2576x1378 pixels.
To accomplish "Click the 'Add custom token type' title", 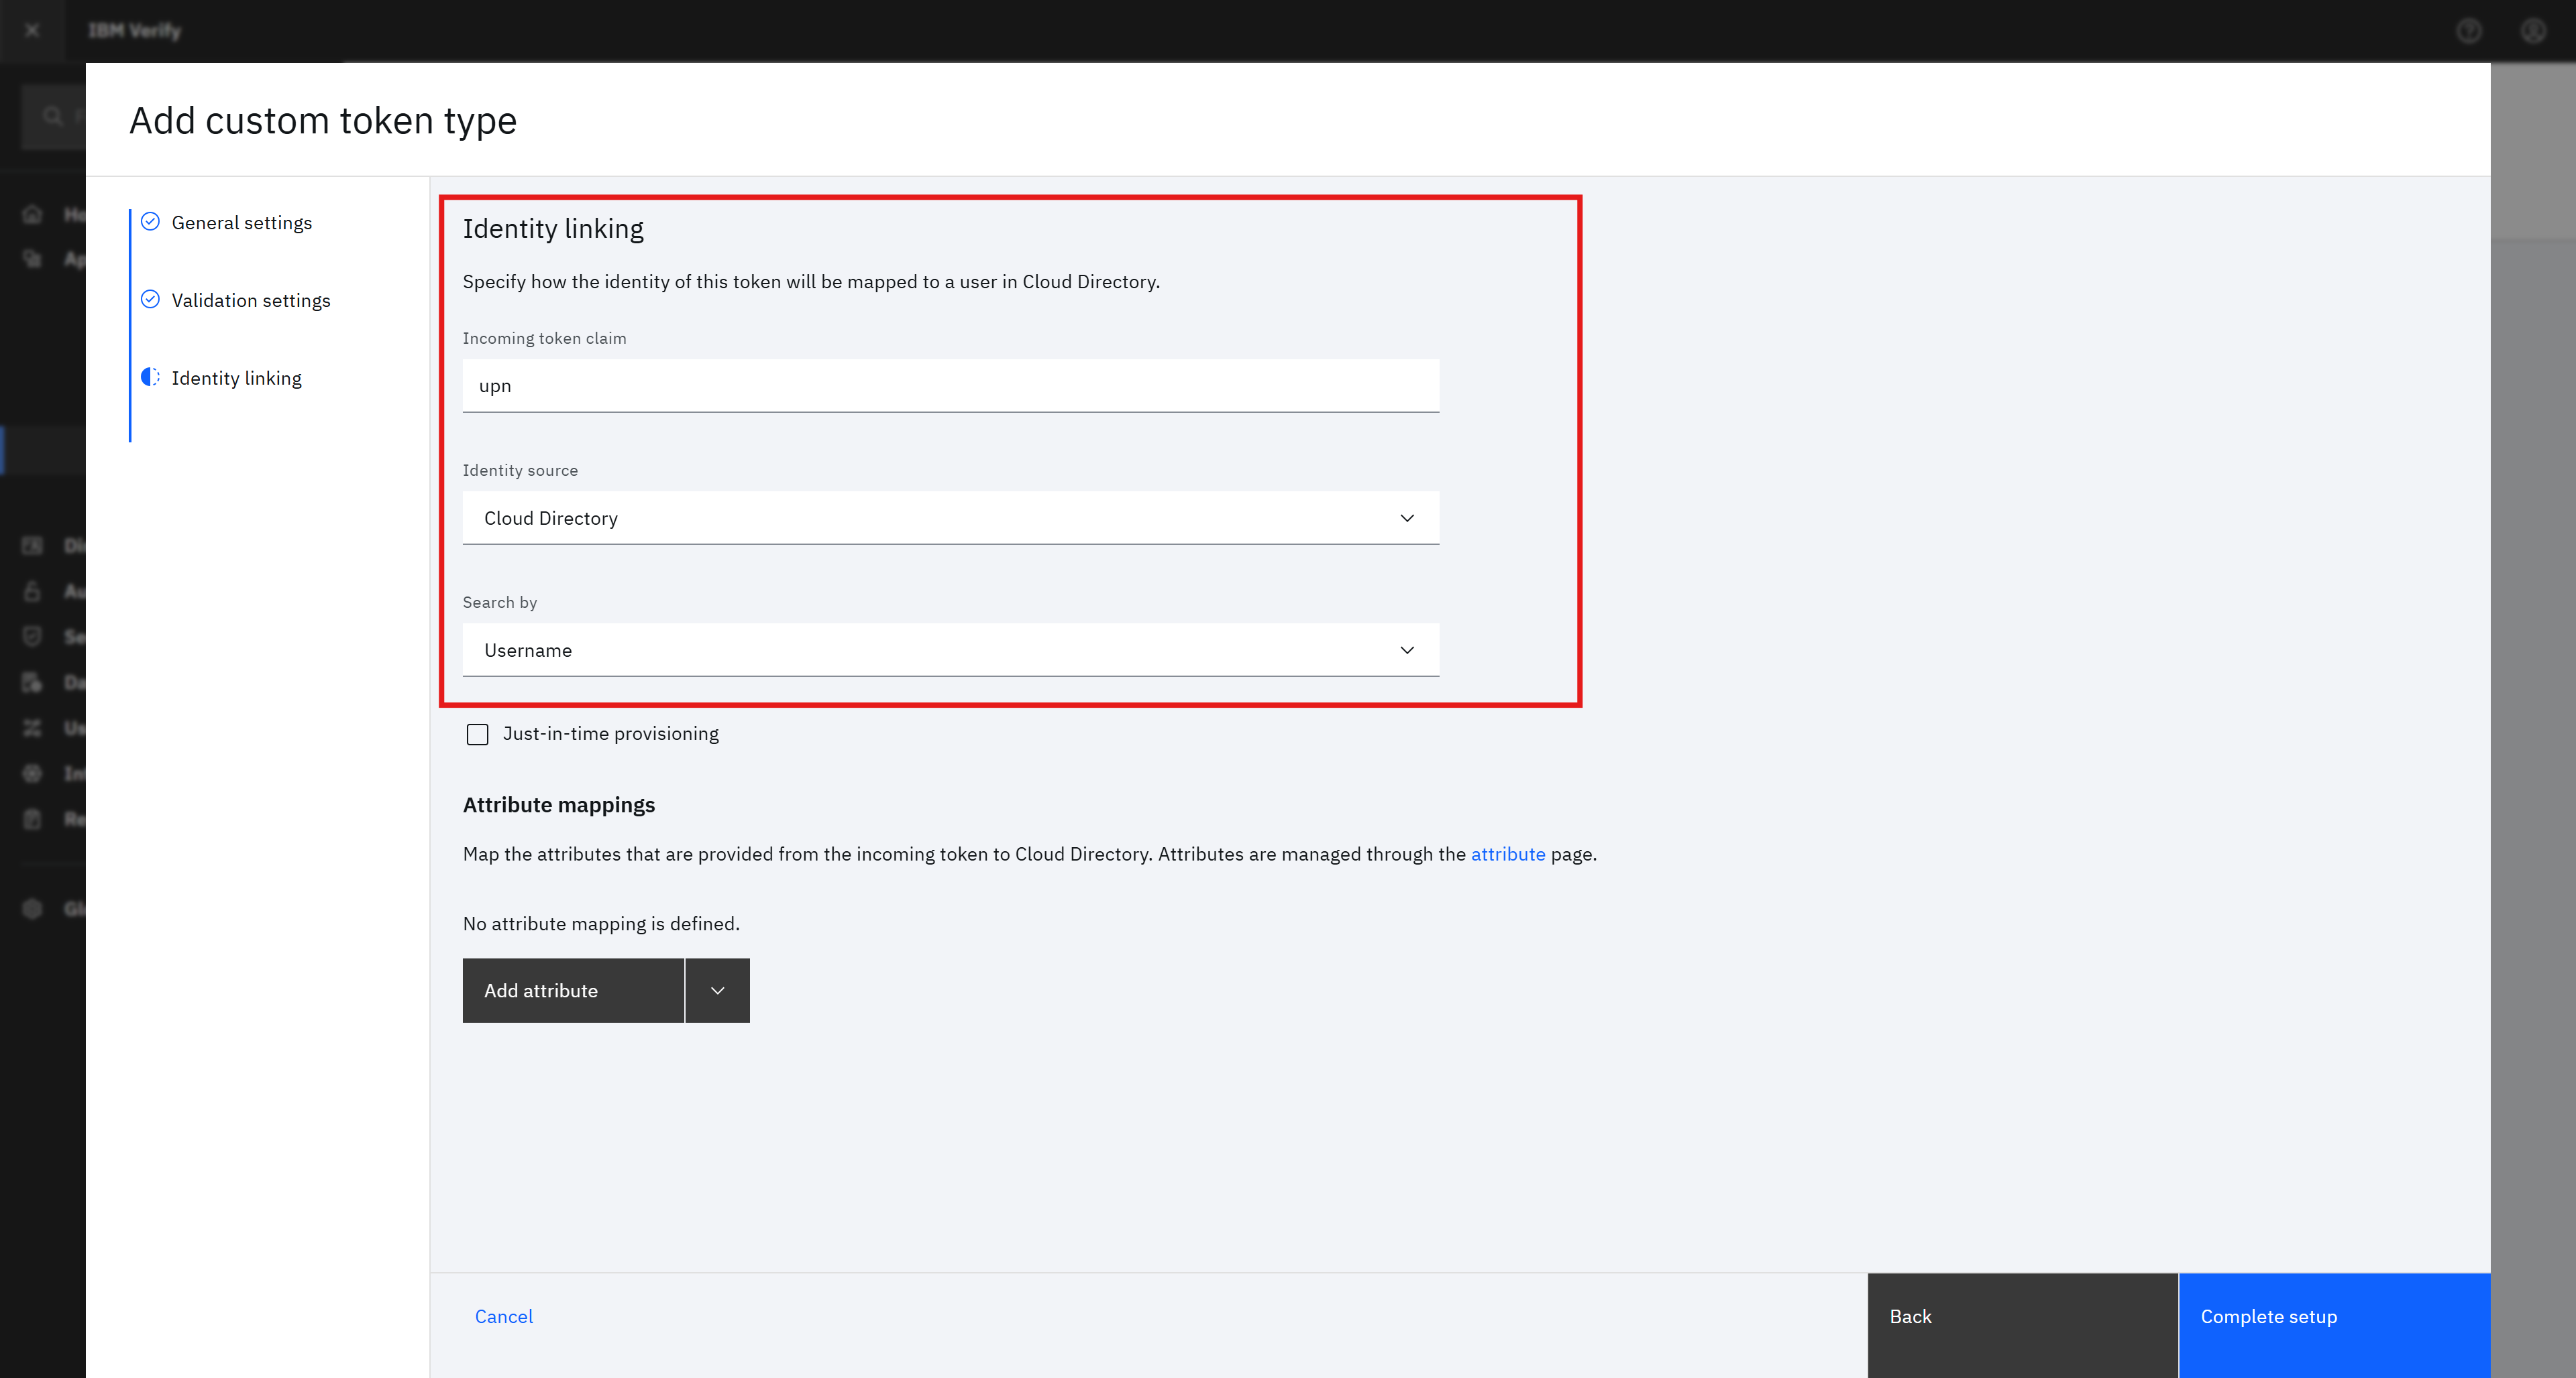I will 323,121.
